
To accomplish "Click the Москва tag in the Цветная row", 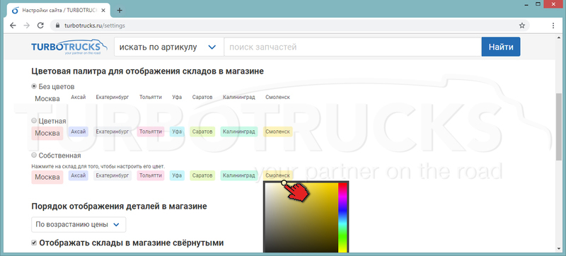I will 47,134.
